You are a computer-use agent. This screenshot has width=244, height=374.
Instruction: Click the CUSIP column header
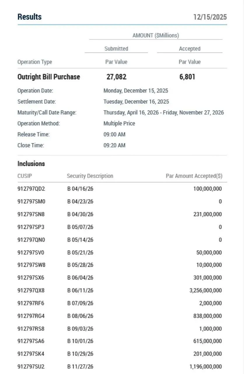[24, 176]
